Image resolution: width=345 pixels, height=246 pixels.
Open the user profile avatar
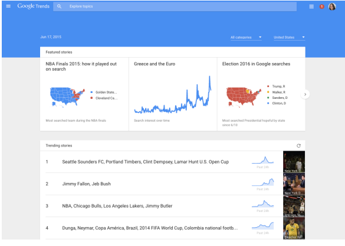tap(332, 6)
